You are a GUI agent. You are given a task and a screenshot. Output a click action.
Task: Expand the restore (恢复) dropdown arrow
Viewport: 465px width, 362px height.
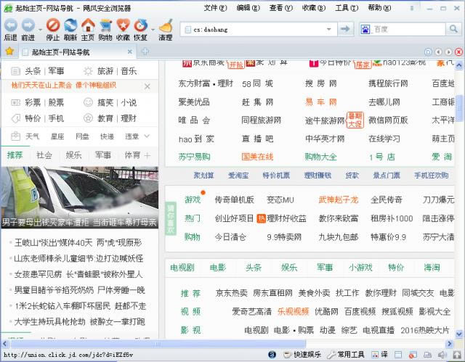tap(153, 30)
